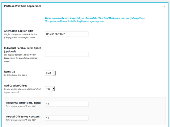
Task: Focus the Parallax Scroll Speed input
Action: pyautogui.click(x=67, y=54)
